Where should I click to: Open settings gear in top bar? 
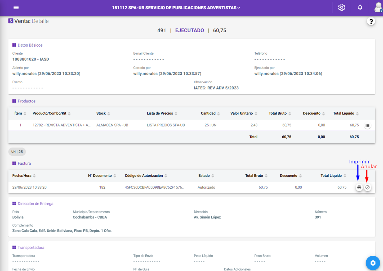[x=341, y=7]
